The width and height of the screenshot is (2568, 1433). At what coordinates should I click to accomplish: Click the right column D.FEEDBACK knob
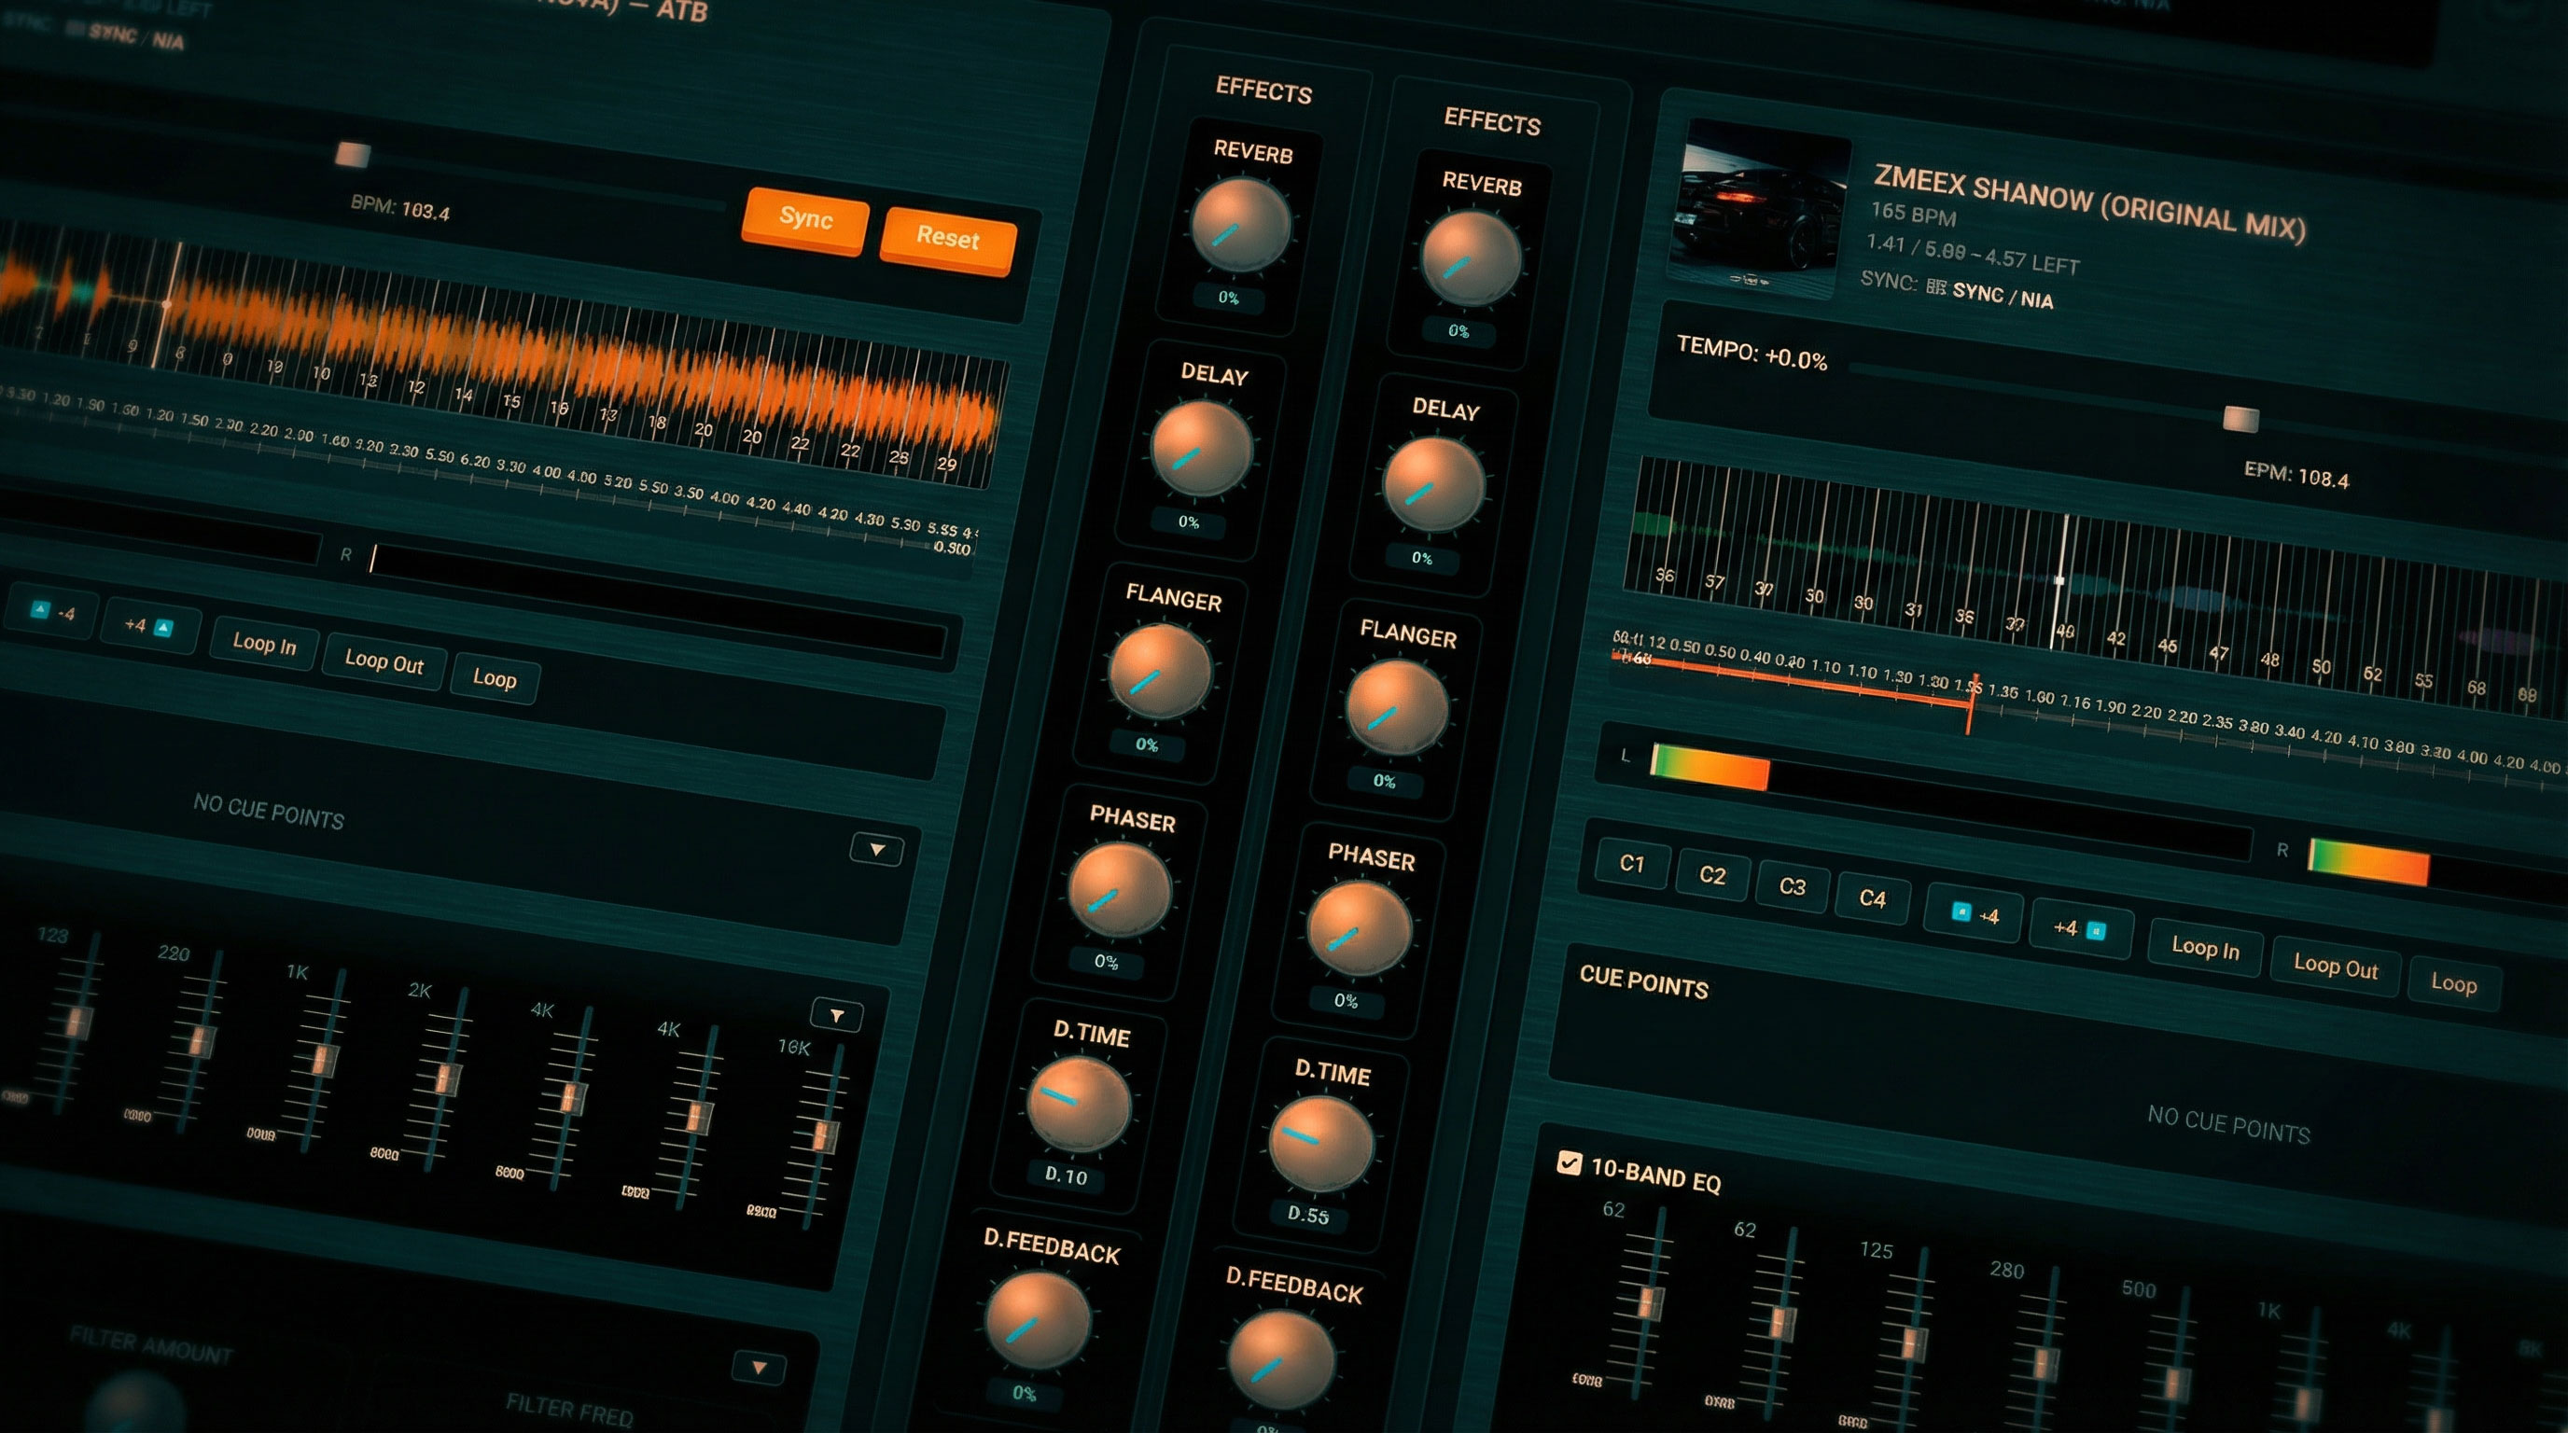pyautogui.click(x=1280, y=1360)
